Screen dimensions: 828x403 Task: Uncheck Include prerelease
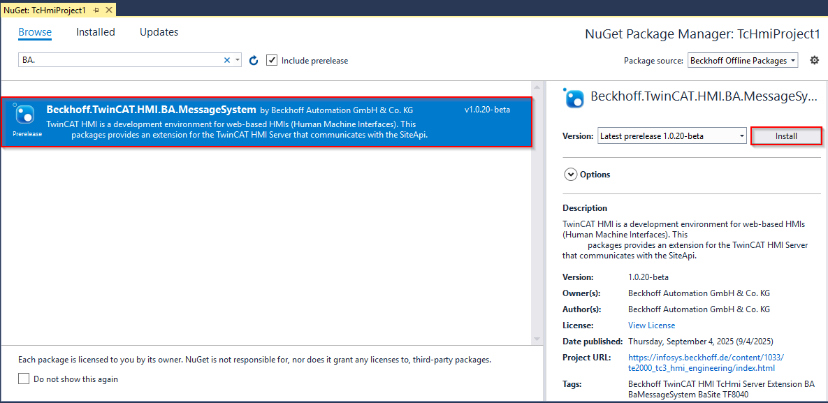272,61
